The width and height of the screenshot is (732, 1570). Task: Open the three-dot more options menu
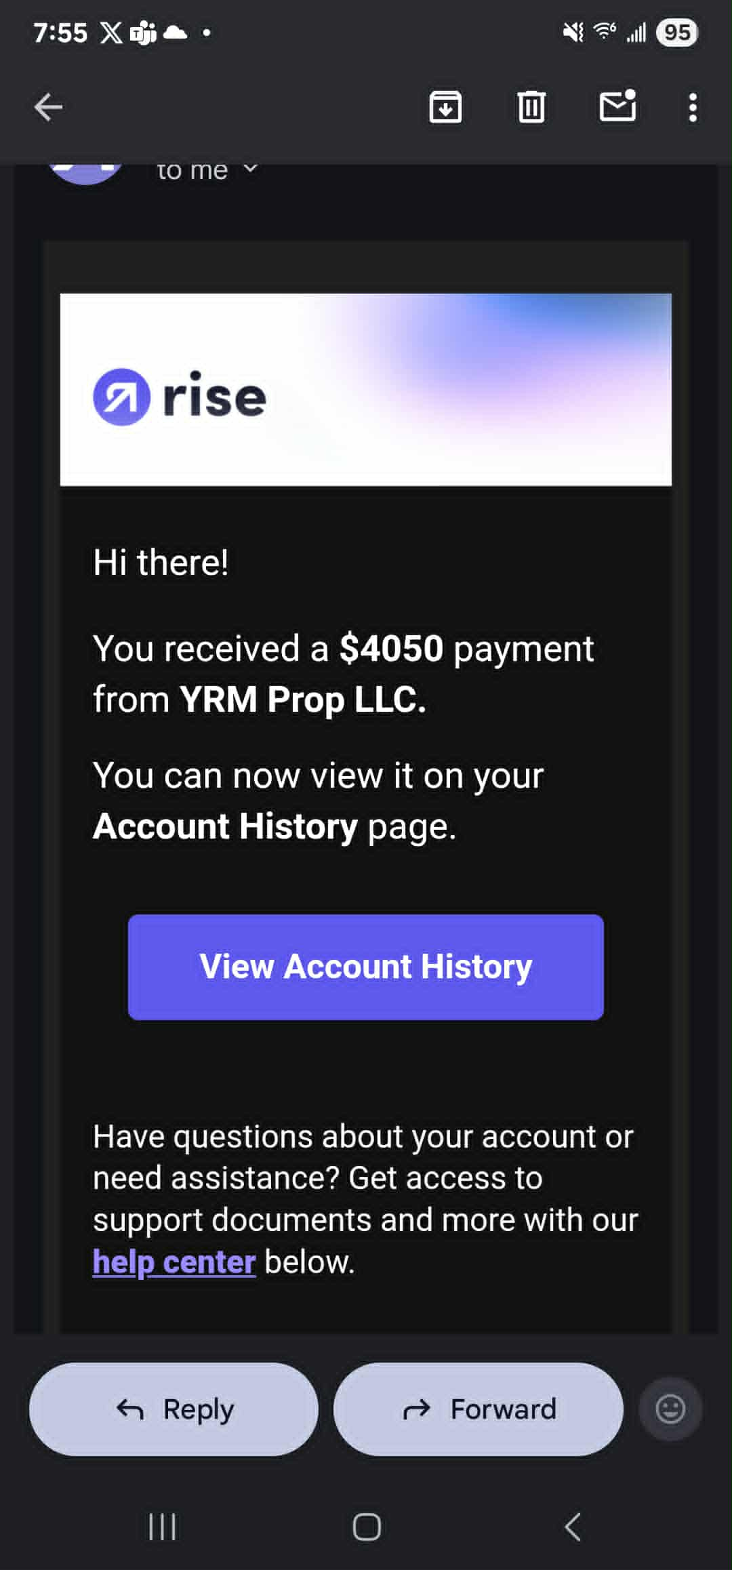click(x=692, y=107)
